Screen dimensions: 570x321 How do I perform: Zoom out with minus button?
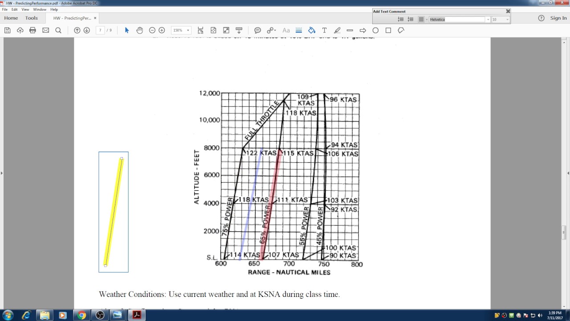(x=152, y=30)
